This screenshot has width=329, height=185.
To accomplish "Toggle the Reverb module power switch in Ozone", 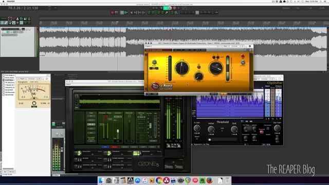I will click(x=78, y=160).
